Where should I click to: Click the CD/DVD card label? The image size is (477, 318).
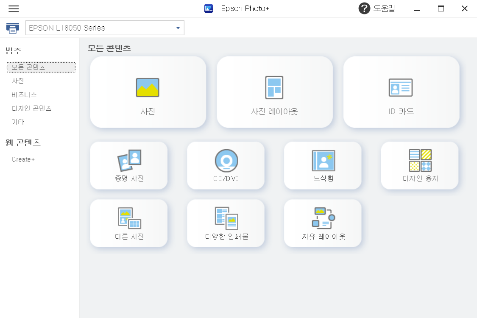(x=226, y=179)
